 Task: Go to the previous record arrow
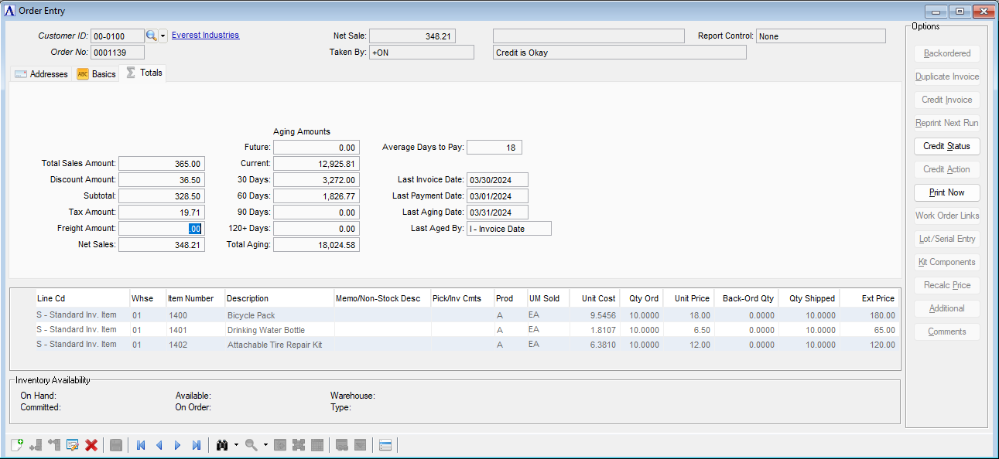159,445
